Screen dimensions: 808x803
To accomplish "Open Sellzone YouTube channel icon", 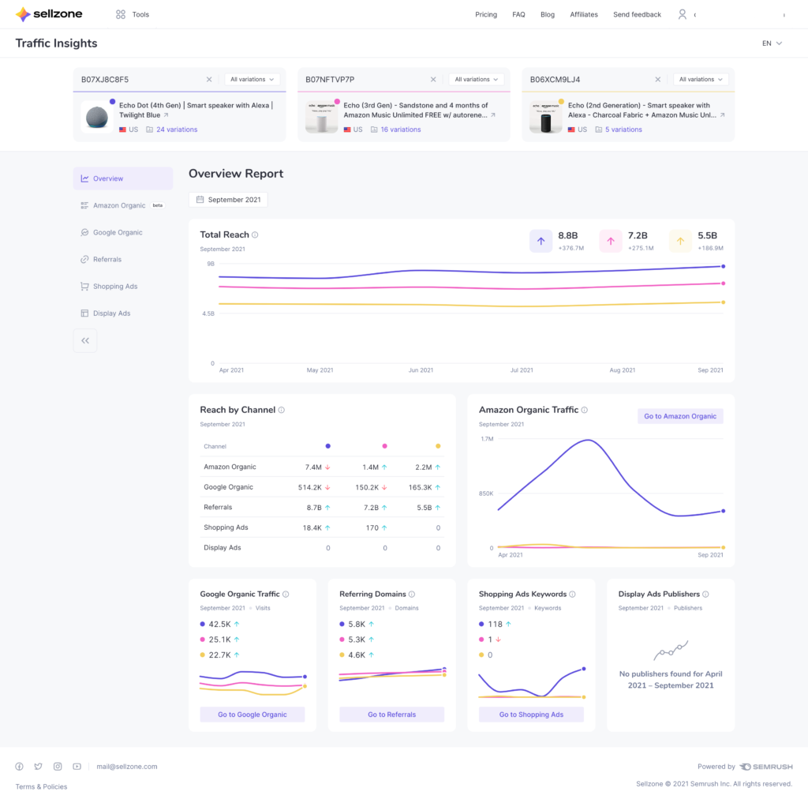I will (x=77, y=767).
